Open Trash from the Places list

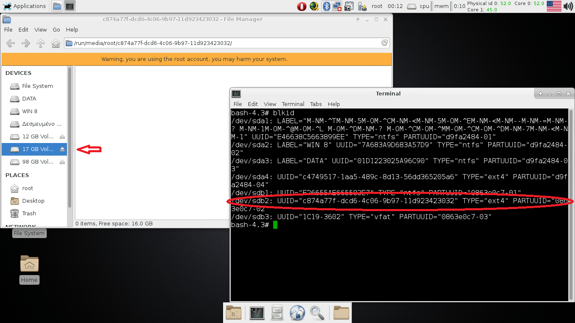[29, 213]
